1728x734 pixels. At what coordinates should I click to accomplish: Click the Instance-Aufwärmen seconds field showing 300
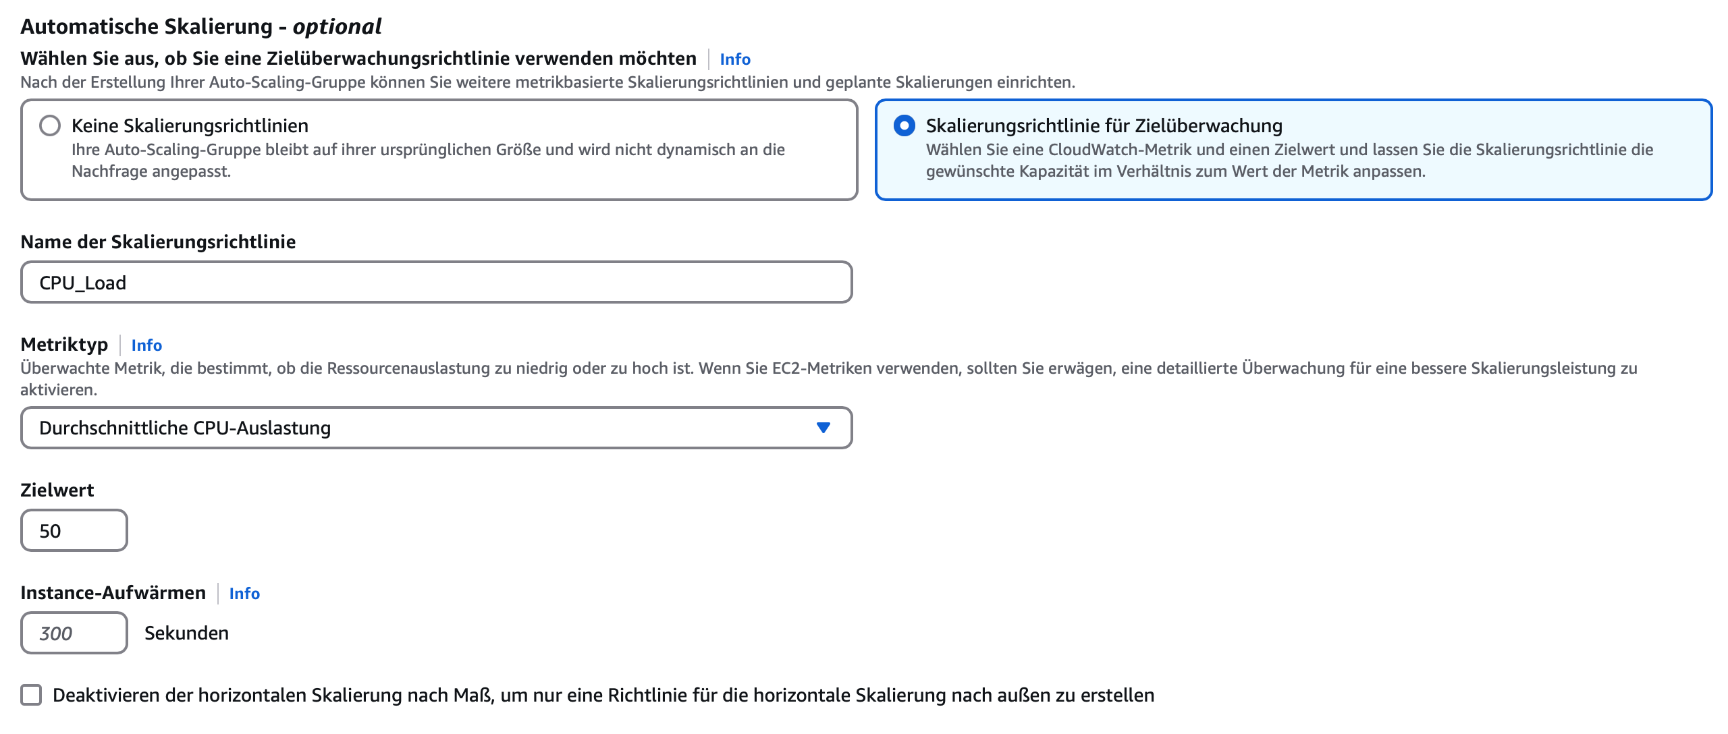(74, 633)
